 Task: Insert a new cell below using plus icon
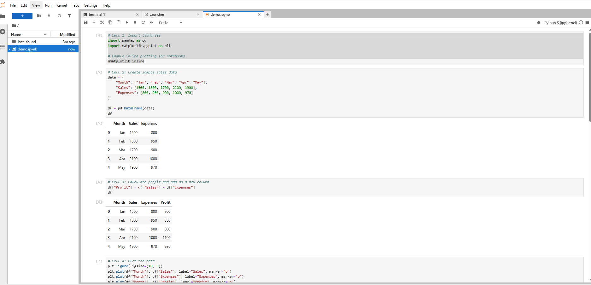tap(94, 22)
